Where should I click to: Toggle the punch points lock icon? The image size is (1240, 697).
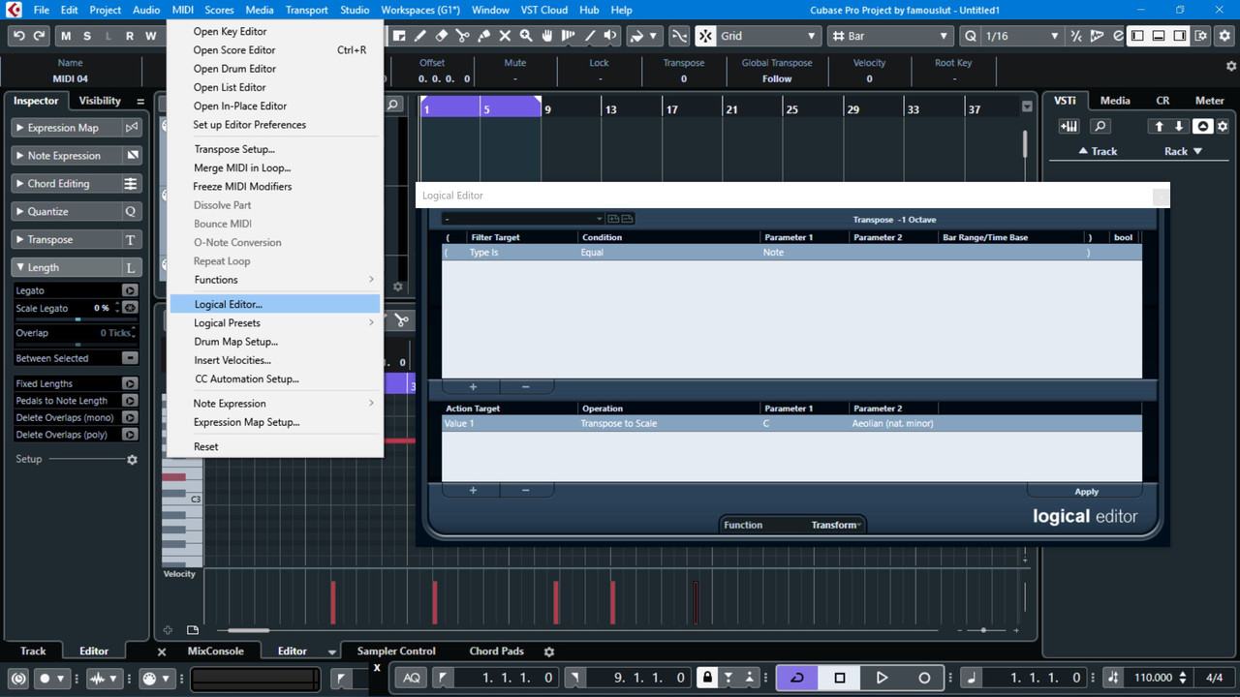[x=708, y=678]
